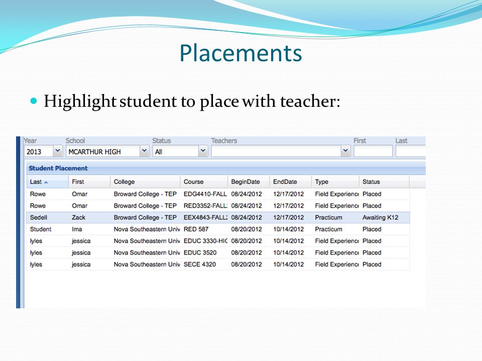Toggle the Last column sort arrow

click(x=46, y=183)
